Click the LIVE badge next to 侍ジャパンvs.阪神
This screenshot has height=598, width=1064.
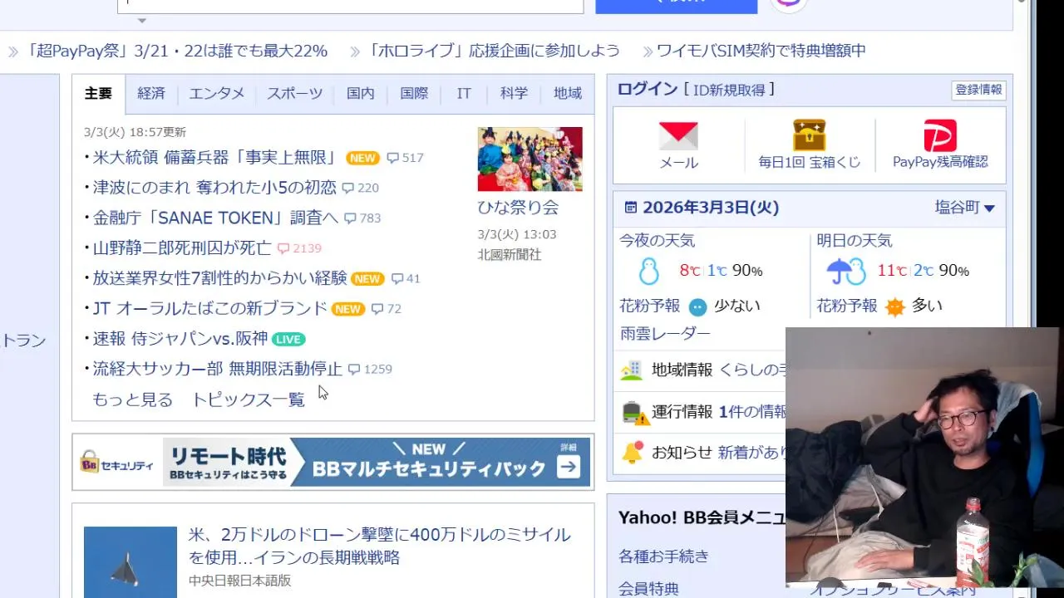point(288,339)
